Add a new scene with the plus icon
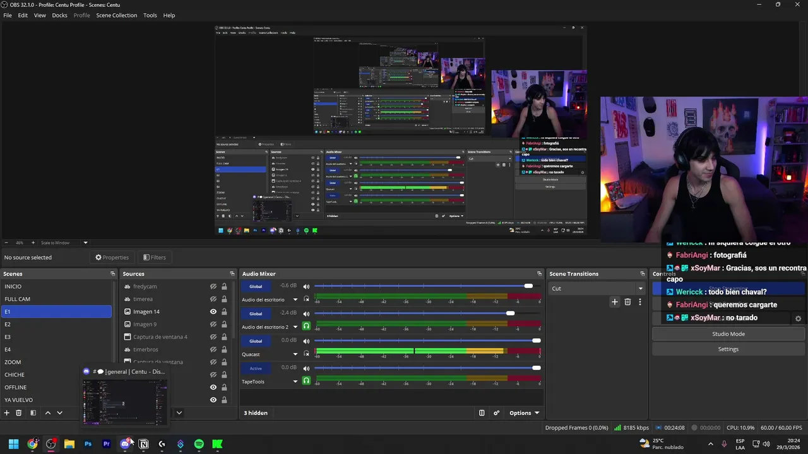 (x=6, y=413)
